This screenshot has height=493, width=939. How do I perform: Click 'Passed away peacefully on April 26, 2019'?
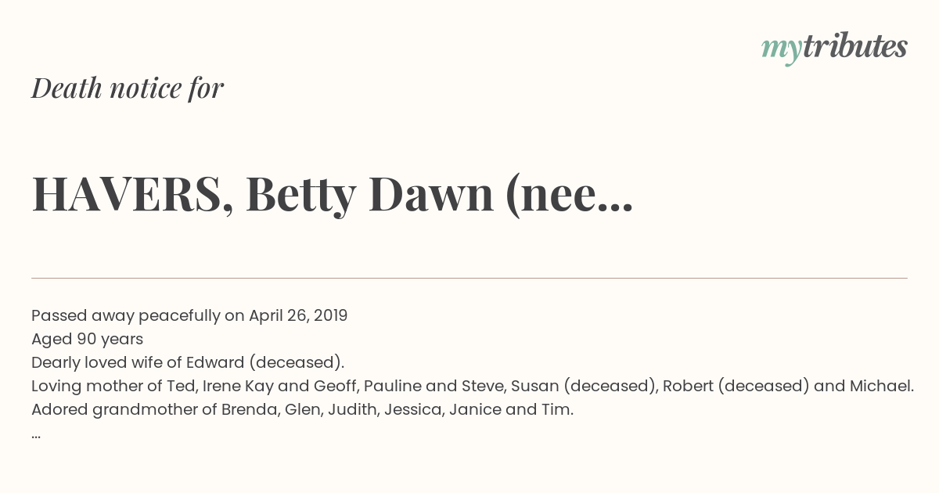(189, 315)
